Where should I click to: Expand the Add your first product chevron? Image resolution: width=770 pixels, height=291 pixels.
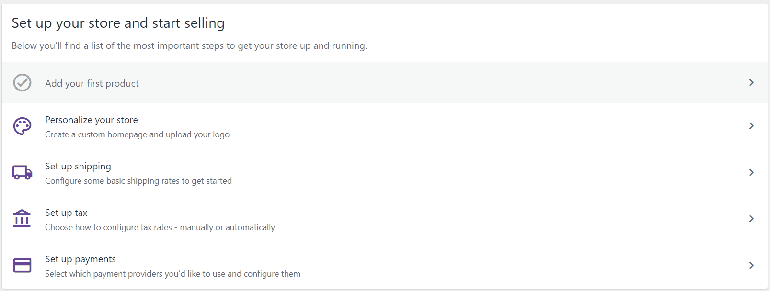point(751,83)
